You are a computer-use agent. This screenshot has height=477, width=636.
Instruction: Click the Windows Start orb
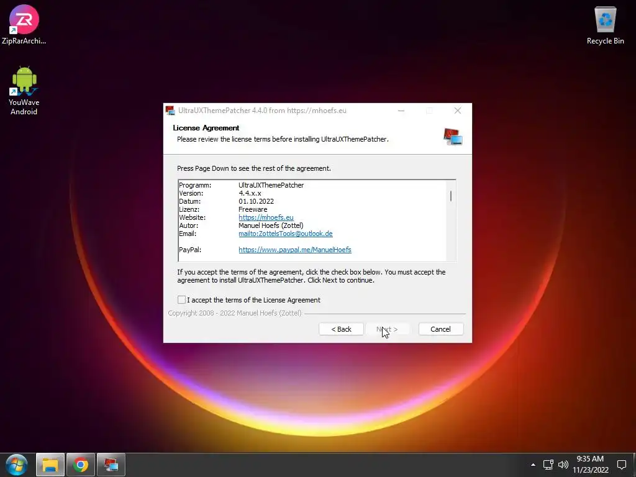(17, 465)
